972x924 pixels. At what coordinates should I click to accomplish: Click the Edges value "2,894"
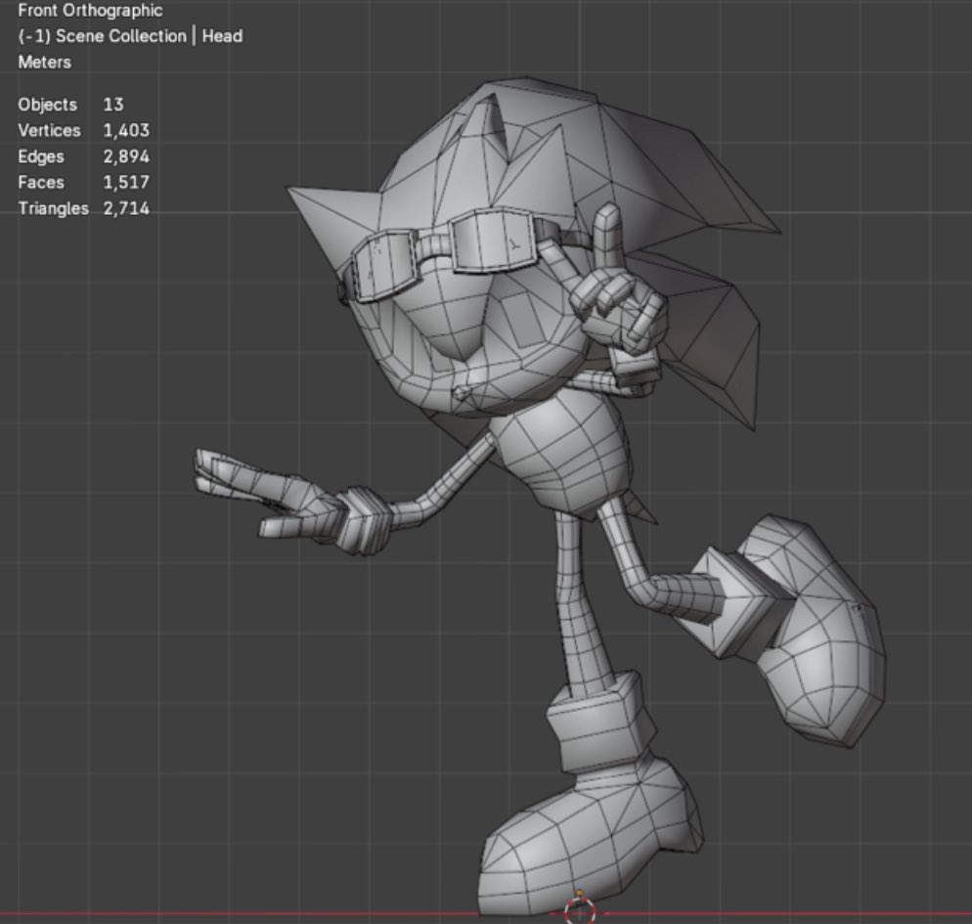coord(126,156)
